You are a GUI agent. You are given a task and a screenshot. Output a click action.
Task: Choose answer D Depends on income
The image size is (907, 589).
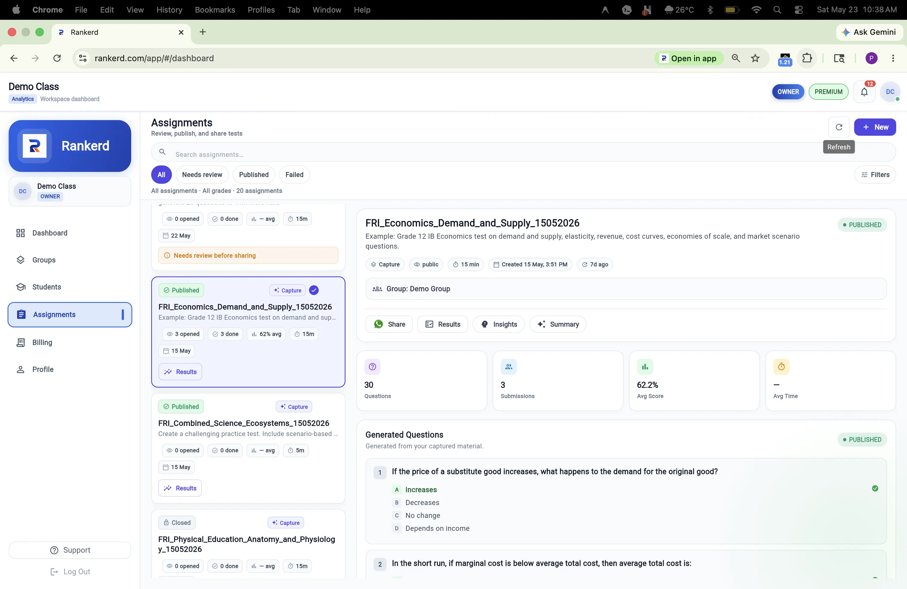(x=431, y=528)
